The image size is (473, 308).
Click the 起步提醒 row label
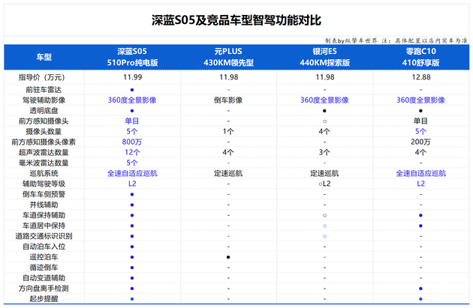[44, 299]
